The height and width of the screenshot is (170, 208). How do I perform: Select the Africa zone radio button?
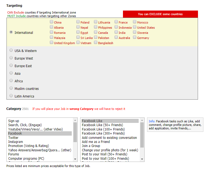[x=11, y=80]
